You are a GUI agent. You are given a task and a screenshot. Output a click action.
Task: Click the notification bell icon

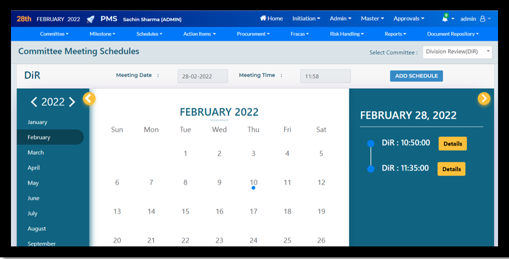click(445, 19)
